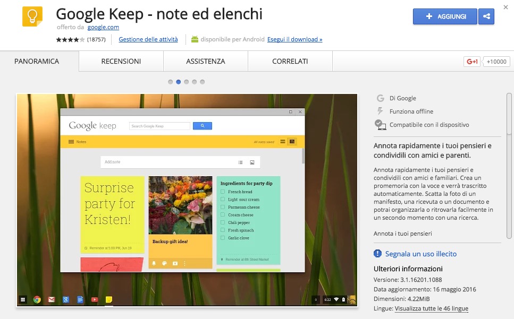
Task: Click the Chrome icon in the screenshot shelf
Action: 37,299
